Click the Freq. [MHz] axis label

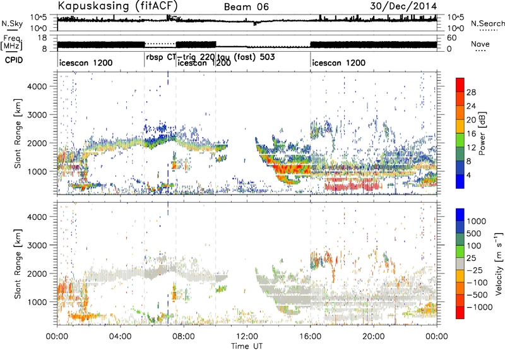12,43
